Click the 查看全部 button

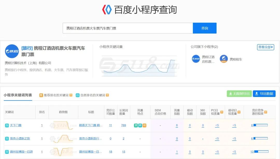265,47
